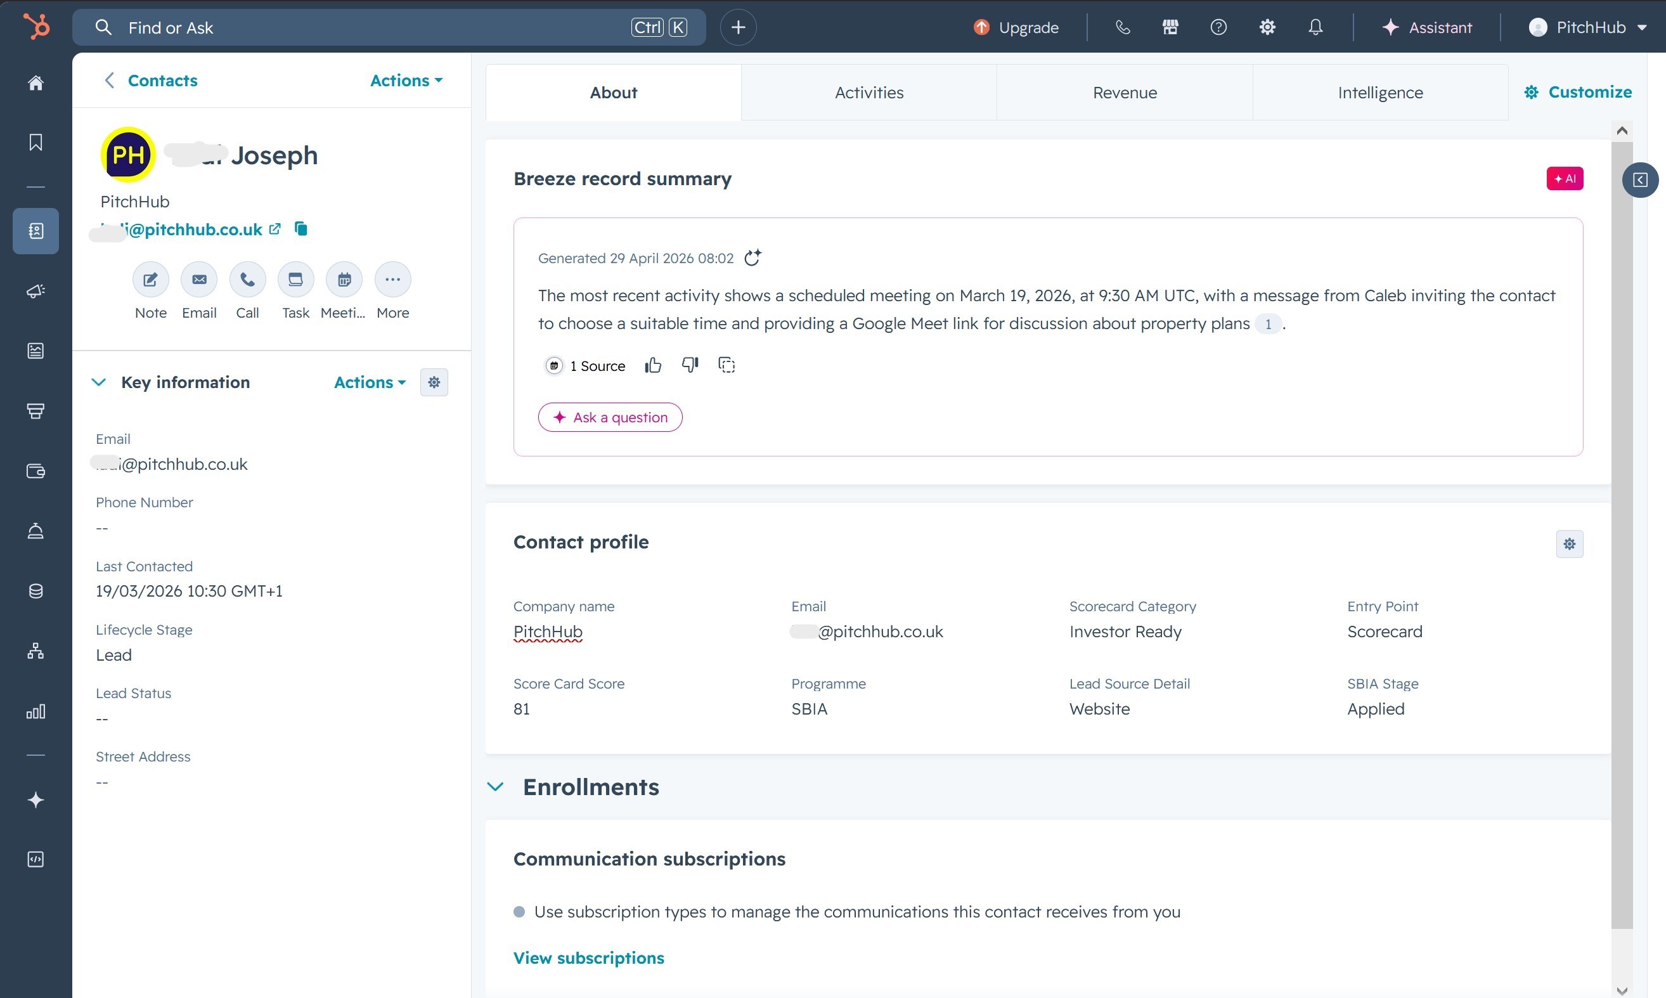Open View subscriptions link
Screen dimensions: 1666x998
(588, 957)
